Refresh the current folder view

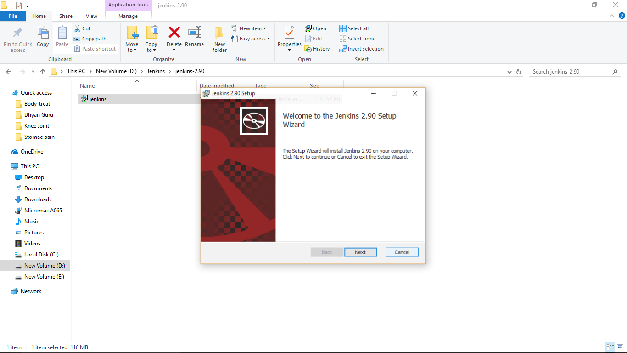tap(518, 72)
